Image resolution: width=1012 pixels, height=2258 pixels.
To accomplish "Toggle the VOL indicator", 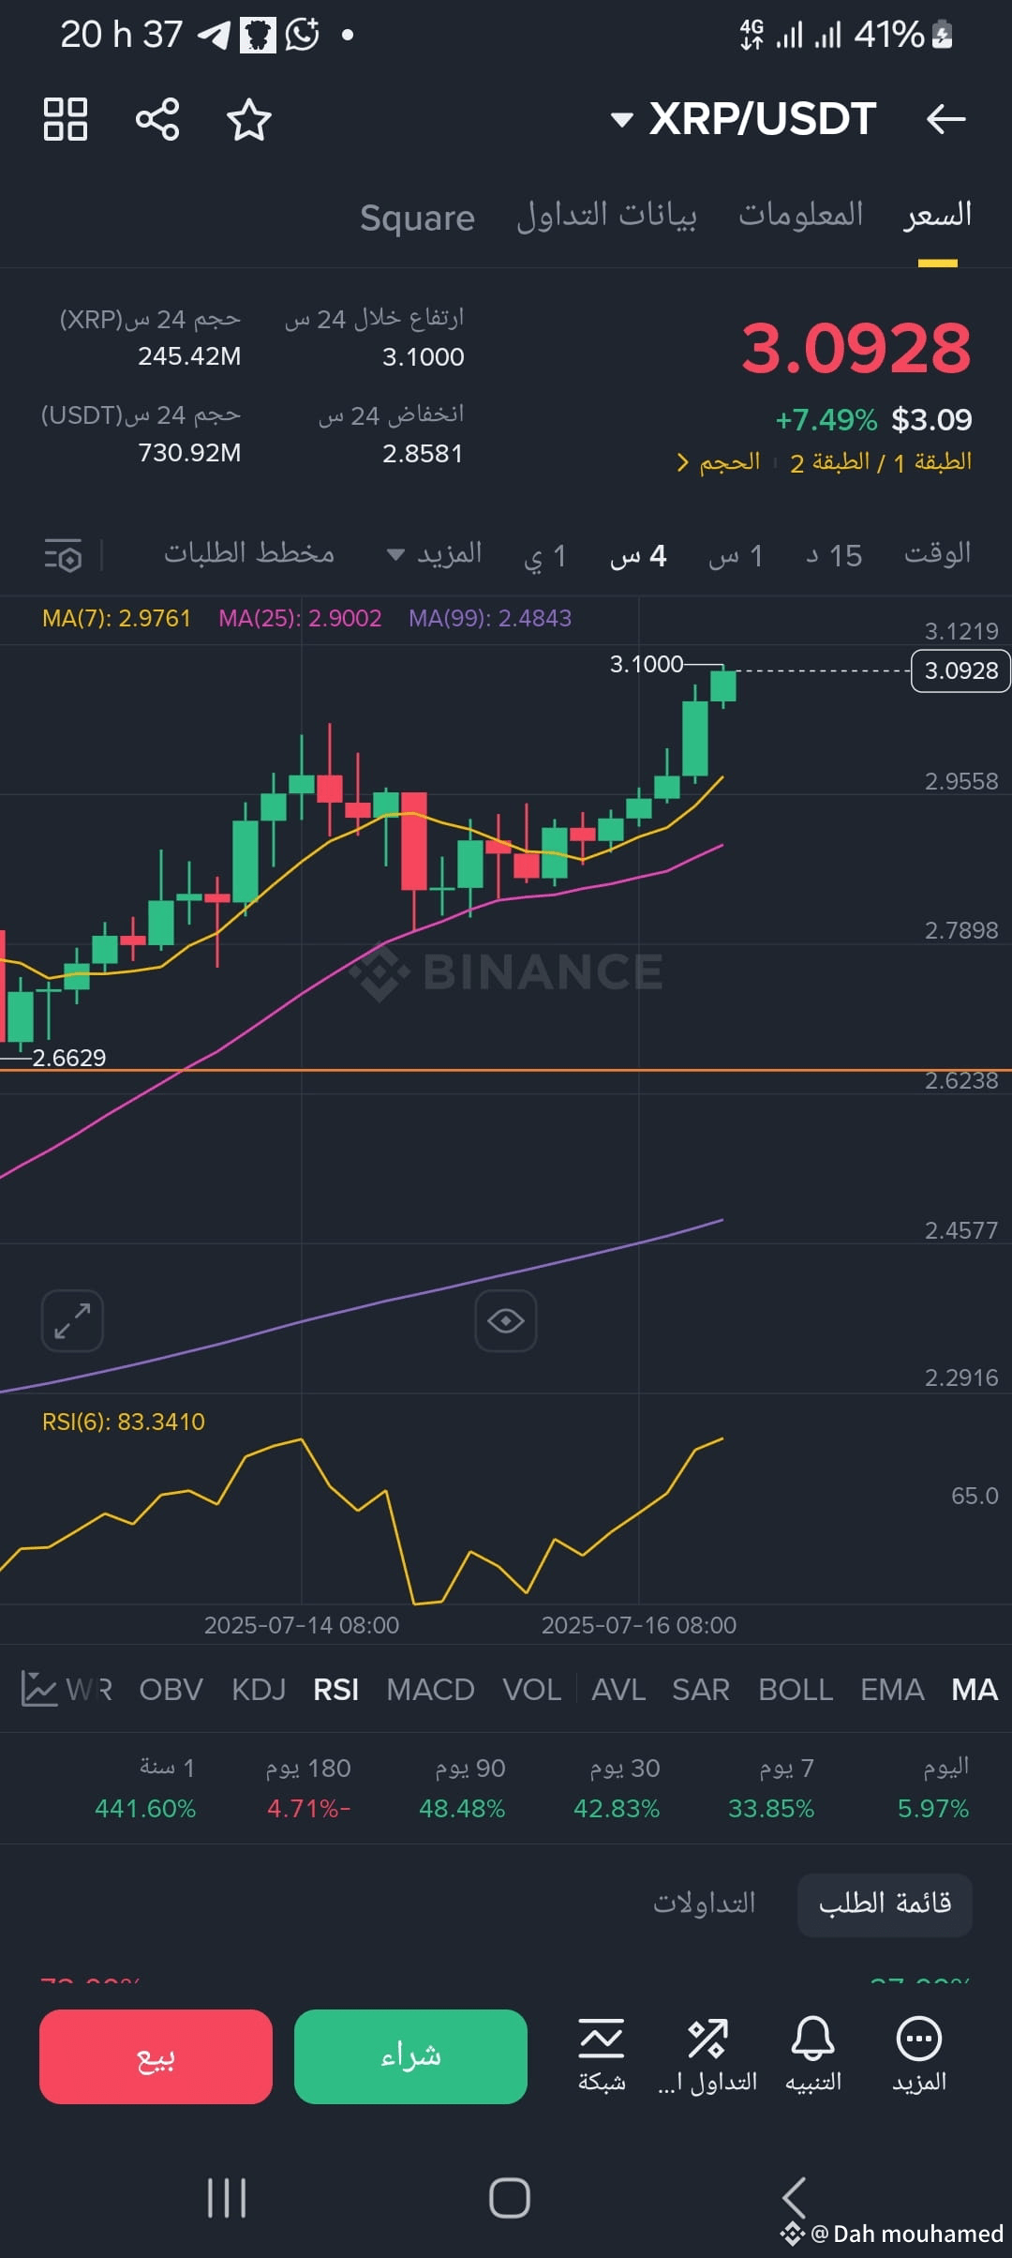I will point(531,1690).
